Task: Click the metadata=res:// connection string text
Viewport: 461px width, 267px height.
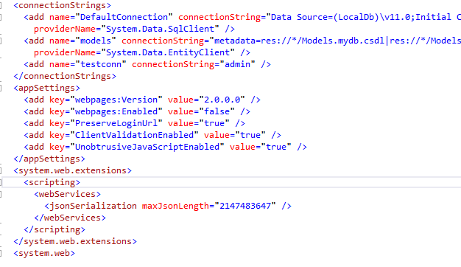Action: 337,41
